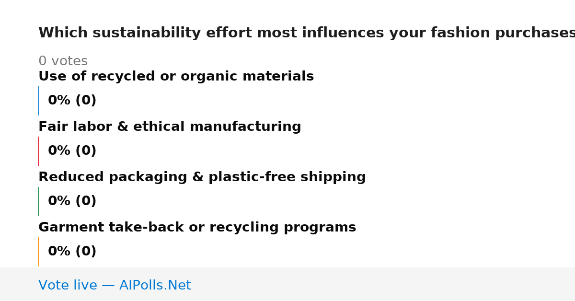Click the red bar for fair labor
This screenshot has width=575, height=301.
point(38,151)
